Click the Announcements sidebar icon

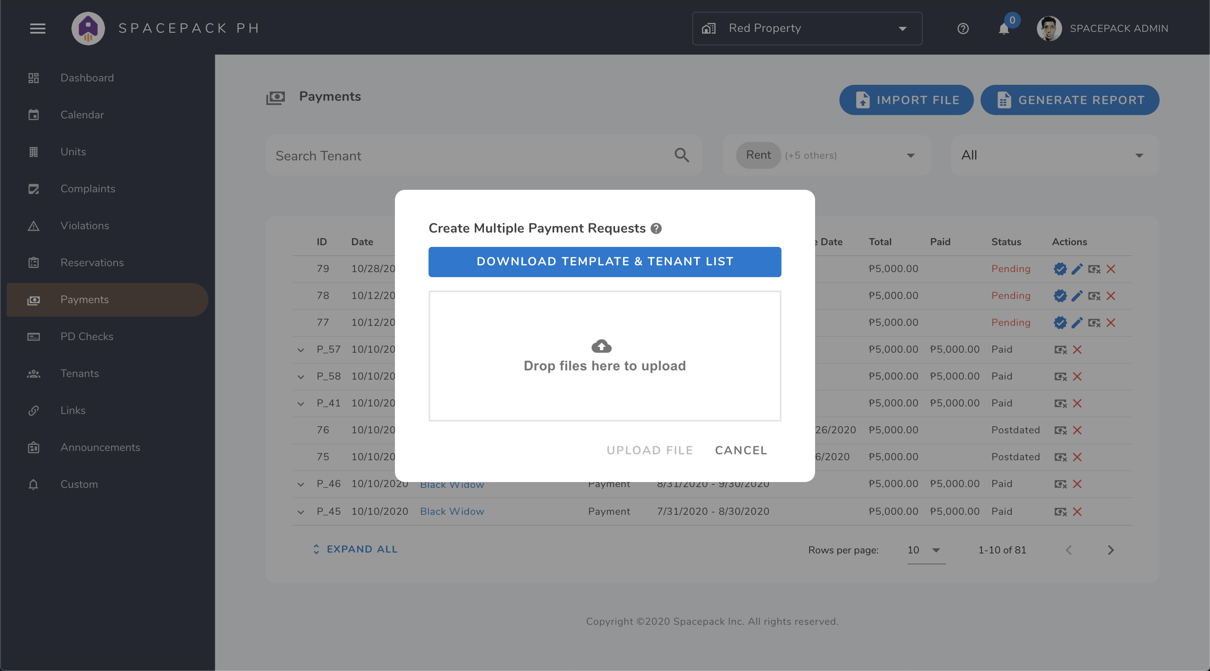[33, 447]
